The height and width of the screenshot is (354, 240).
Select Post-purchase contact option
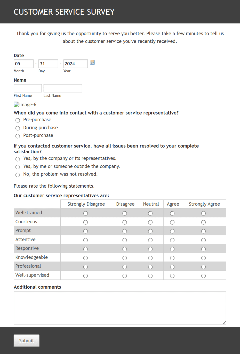18,136
